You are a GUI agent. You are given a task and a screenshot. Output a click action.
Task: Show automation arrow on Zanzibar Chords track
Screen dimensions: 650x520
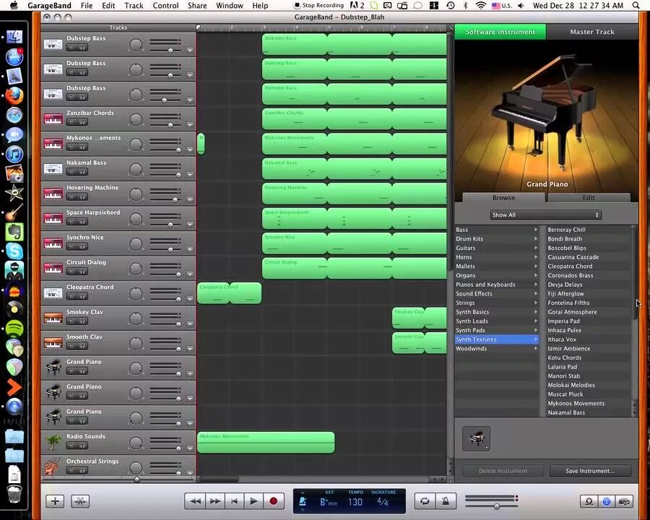[190, 125]
